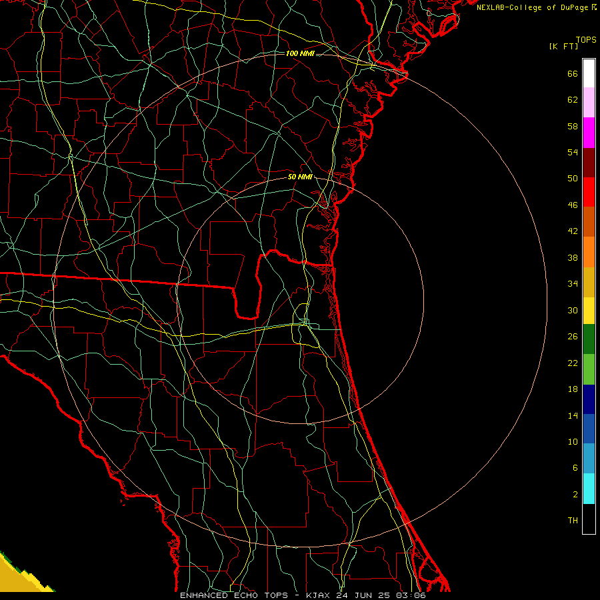Select the "34" legend value

(x=573, y=284)
